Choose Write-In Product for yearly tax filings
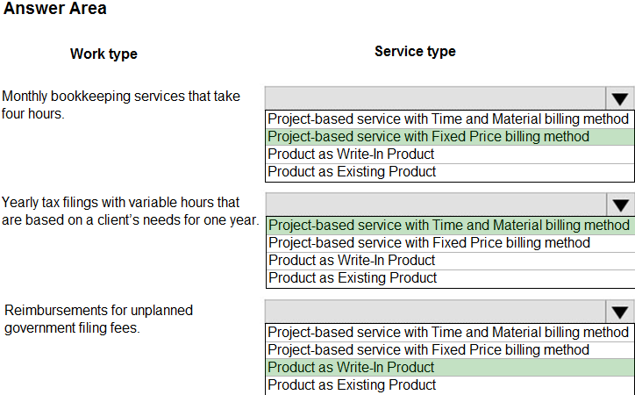Screen dimensions: 635x395 click(351, 260)
